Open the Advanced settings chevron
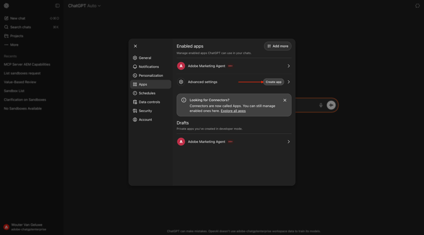 [288, 82]
